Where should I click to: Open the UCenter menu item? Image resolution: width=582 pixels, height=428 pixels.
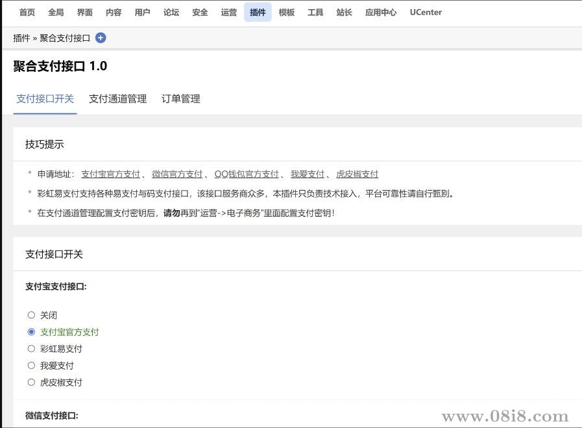[425, 12]
